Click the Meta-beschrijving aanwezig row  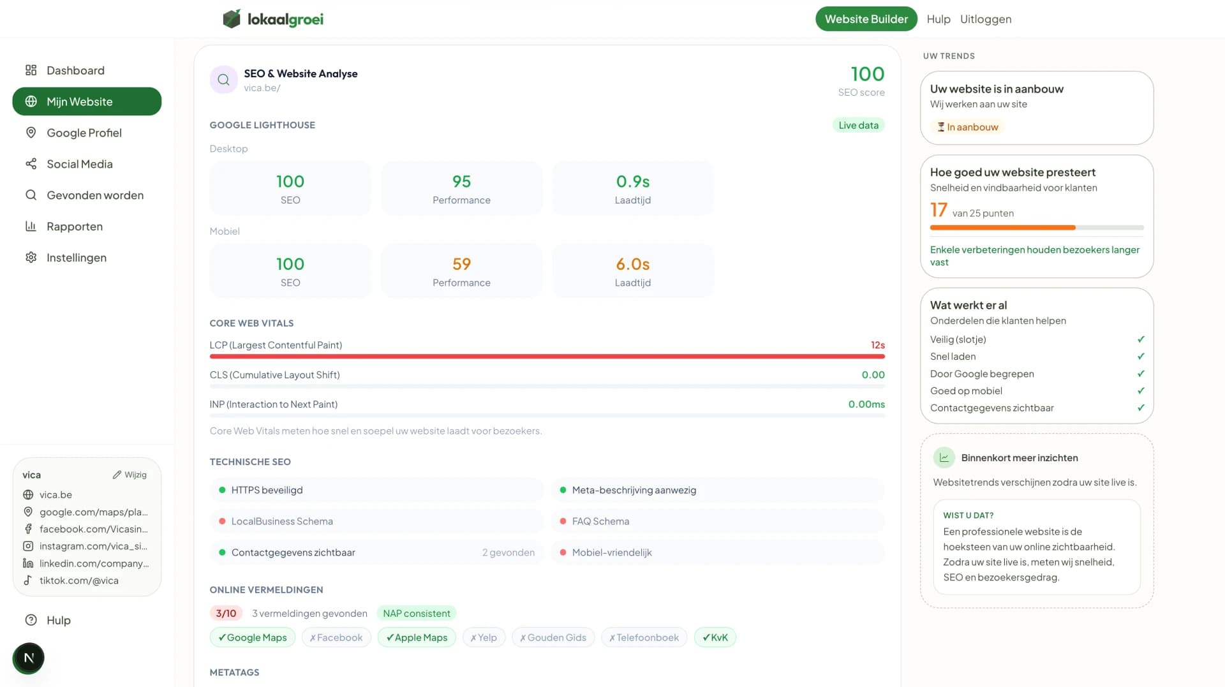pos(718,491)
